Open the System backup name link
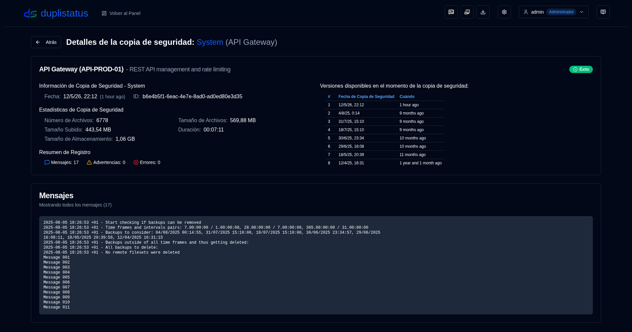Viewport: 632px width, 332px height. 210,42
